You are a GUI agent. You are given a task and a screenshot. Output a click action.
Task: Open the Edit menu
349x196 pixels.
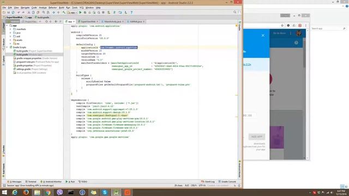10,8
